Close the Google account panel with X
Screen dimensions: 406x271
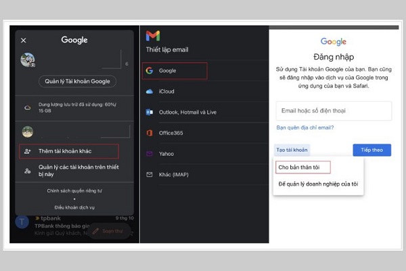coord(24,41)
